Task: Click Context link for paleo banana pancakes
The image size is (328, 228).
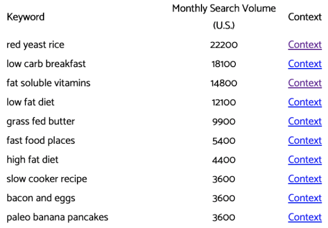Action: pyautogui.click(x=304, y=217)
